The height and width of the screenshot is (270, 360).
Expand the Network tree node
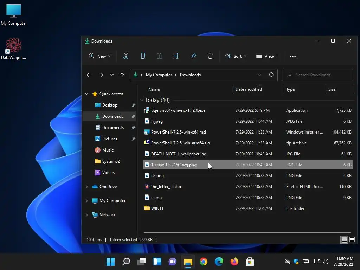coord(87,215)
